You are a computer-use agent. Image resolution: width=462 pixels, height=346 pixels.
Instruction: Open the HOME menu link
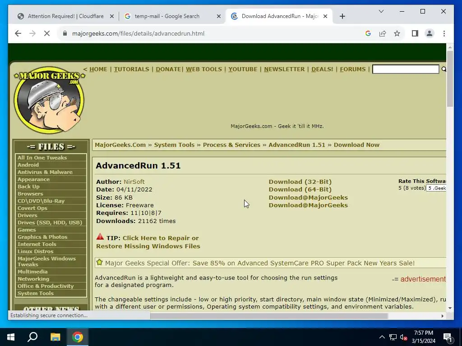pos(98,69)
